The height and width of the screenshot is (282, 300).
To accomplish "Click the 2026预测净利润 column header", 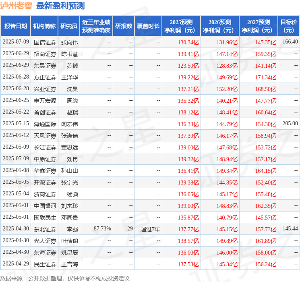I will pos(220,26).
